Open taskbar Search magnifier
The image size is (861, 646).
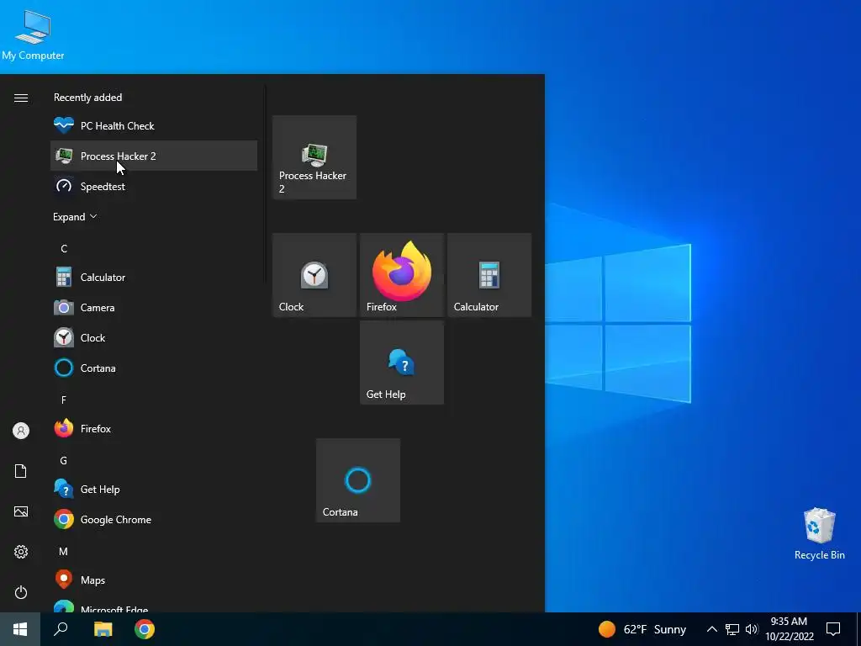pyautogui.click(x=61, y=629)
